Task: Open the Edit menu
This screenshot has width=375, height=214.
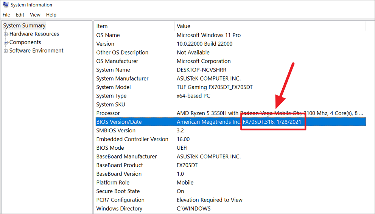Action: pos(20,15)
